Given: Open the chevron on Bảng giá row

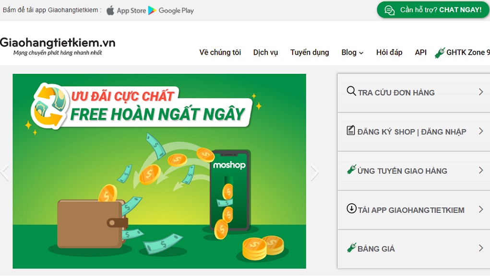Looking at the screenshot, I should pyautogui.click(x=481, y=248).
